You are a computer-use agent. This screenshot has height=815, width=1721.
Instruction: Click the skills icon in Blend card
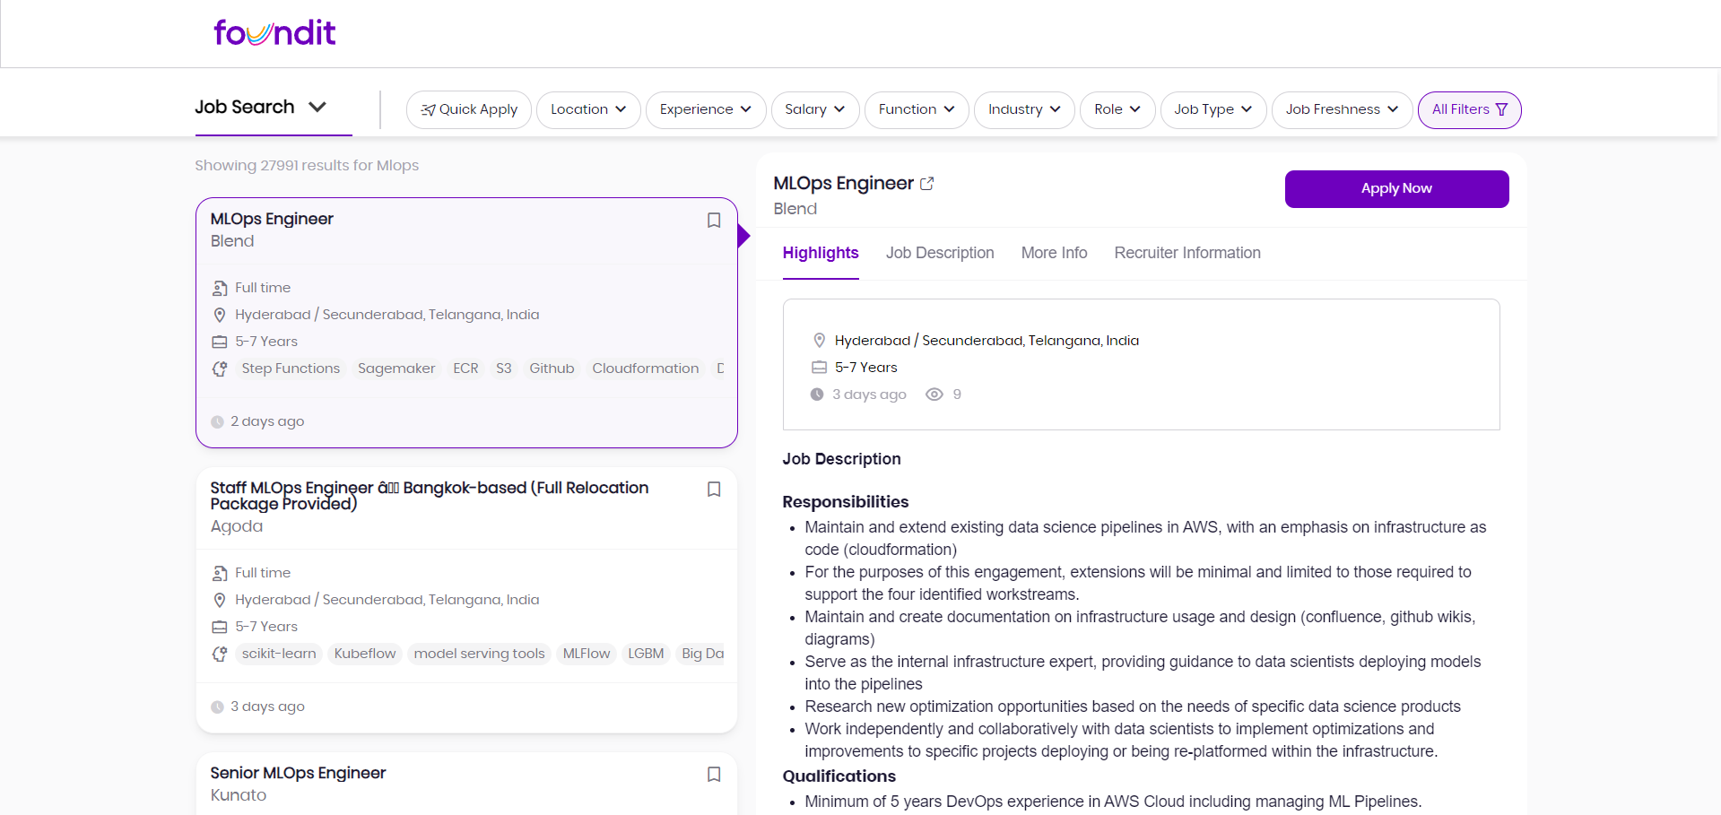tap(220, 369)
